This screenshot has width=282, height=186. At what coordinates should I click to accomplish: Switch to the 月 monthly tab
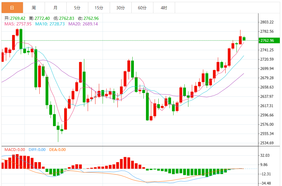[55, 8]
